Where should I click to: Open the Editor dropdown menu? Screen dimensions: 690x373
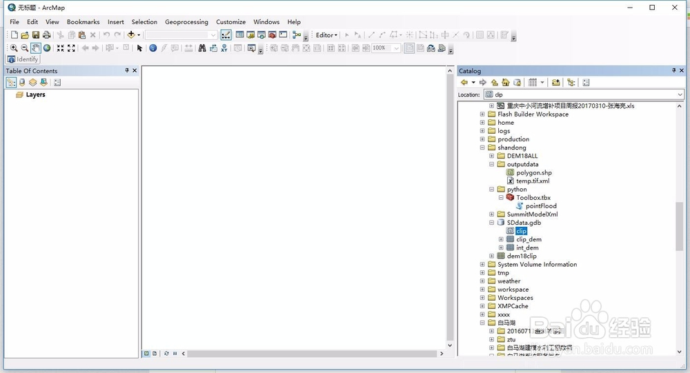click(326, 34)
